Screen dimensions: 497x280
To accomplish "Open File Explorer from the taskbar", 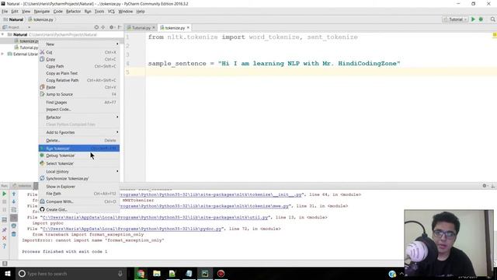I will coord(157,273).
